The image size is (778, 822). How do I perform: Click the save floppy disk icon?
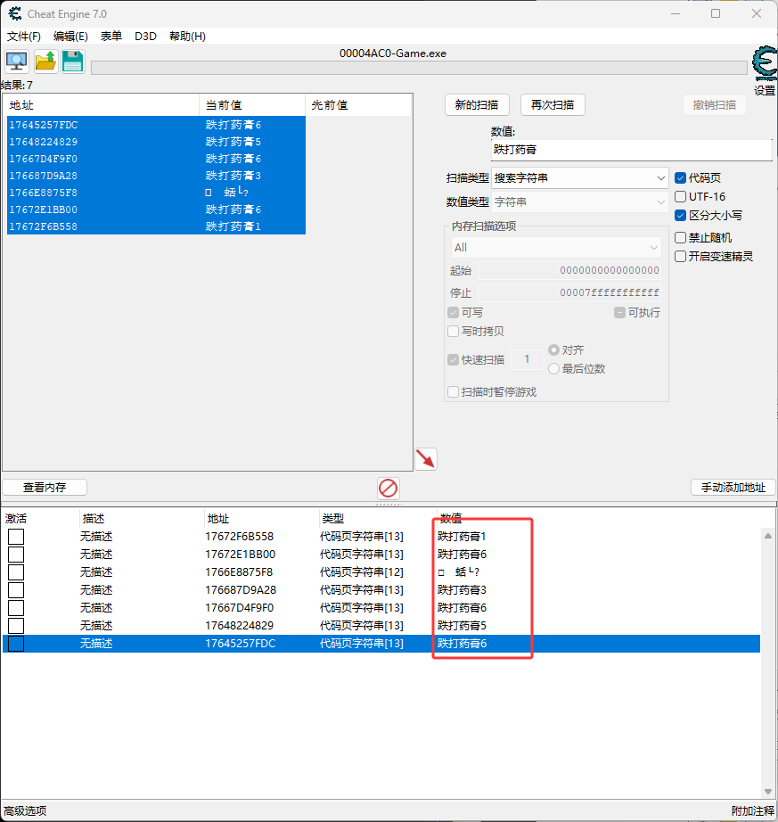tap(73, 62)
